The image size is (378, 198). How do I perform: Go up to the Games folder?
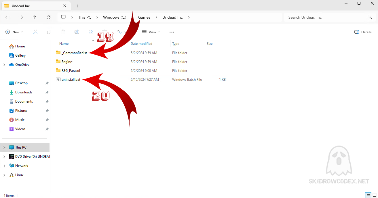click(35, 17)
